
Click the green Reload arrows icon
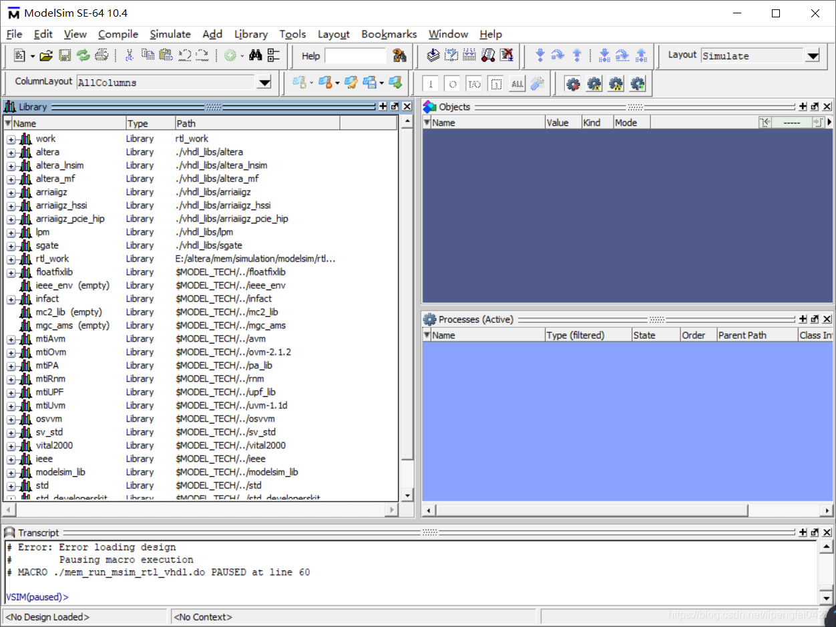click(83, 56)
